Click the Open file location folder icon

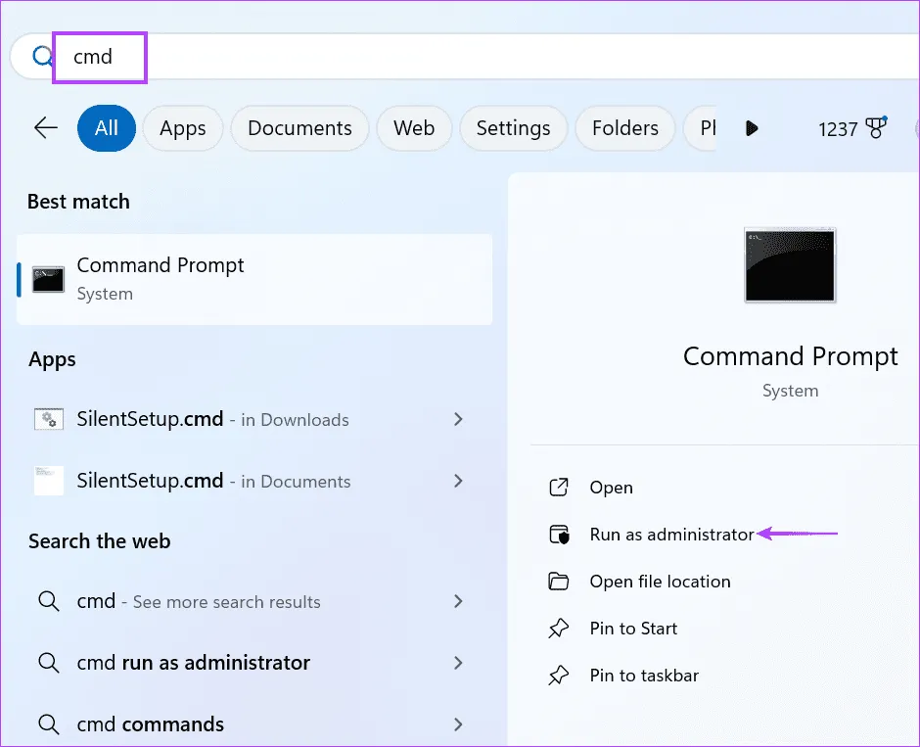pyautogui.click(x=559, y=582)
